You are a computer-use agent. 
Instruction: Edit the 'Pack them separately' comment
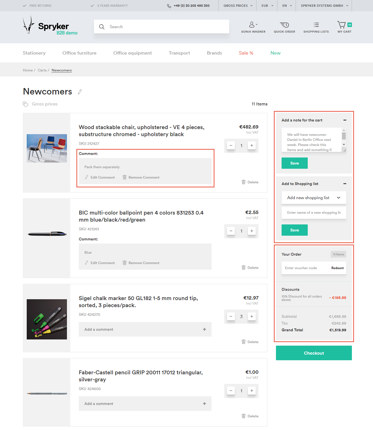pos(100,177)
